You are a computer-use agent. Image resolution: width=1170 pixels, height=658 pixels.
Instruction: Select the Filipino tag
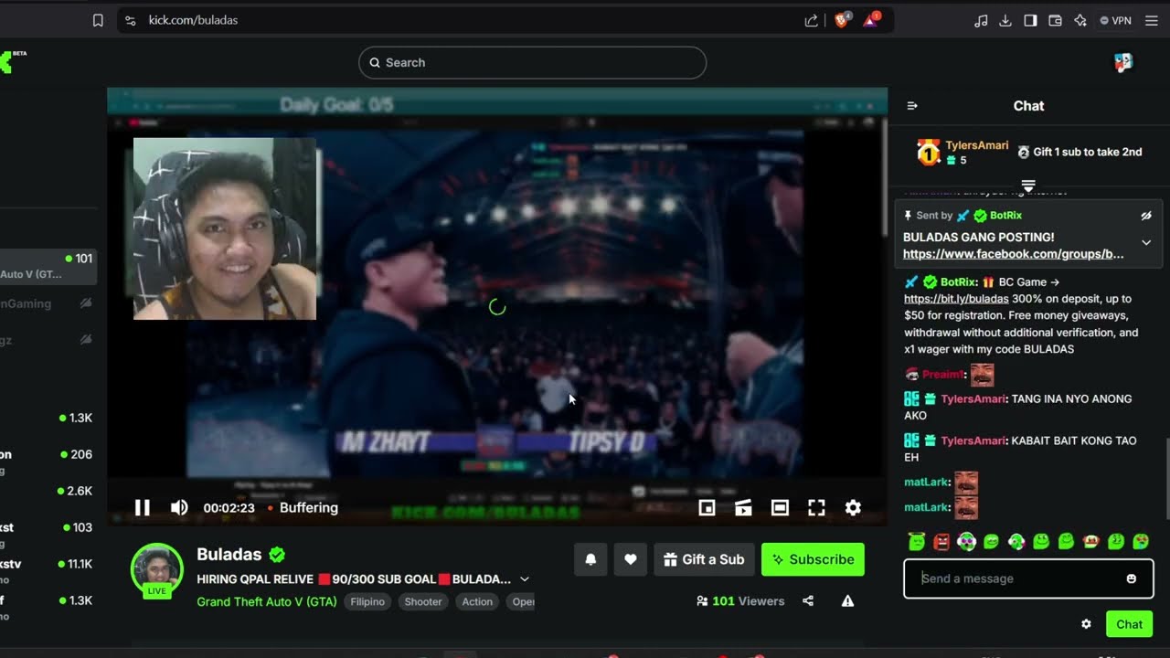[x=367, y=601]
